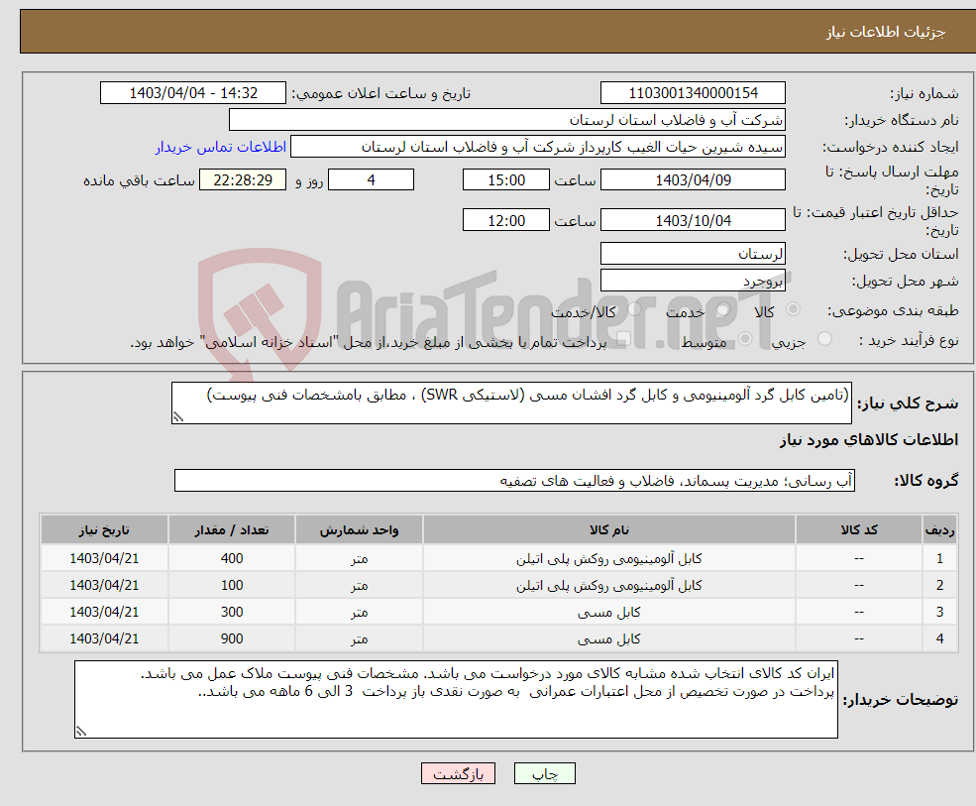The height and width of the screenshot is (806, 976).
Task: Click row 2 aluminum cable product name
Action: click(608, 586)
